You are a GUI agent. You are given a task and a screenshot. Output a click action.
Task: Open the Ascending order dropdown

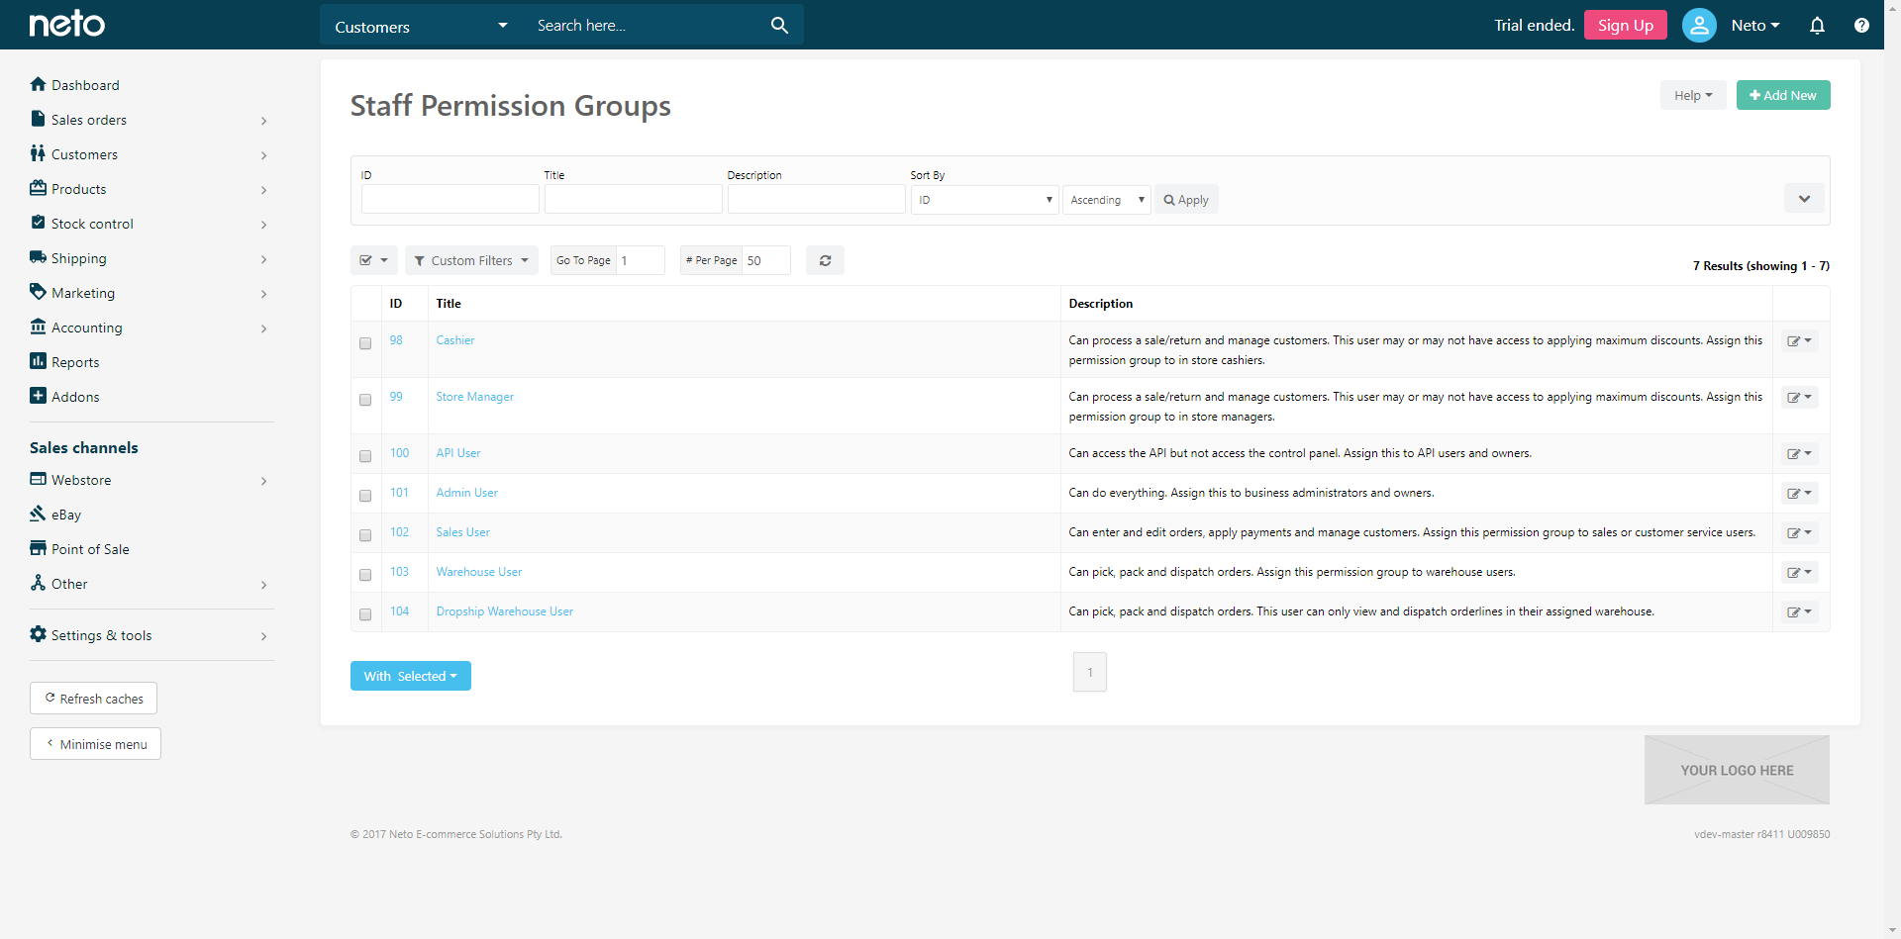[x=1106, y=200]
